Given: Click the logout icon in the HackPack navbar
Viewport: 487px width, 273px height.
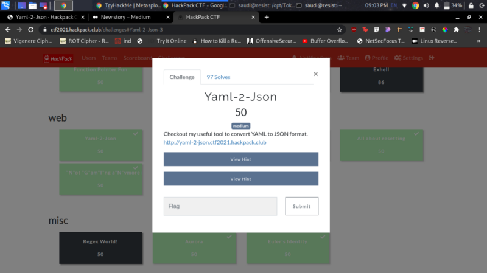Looking at the screenshot, I should [x=432, y=58].
